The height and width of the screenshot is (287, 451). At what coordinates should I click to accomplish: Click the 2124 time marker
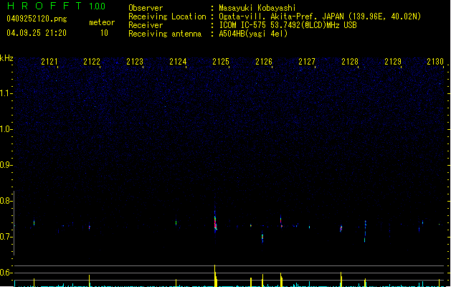(178, 62)
